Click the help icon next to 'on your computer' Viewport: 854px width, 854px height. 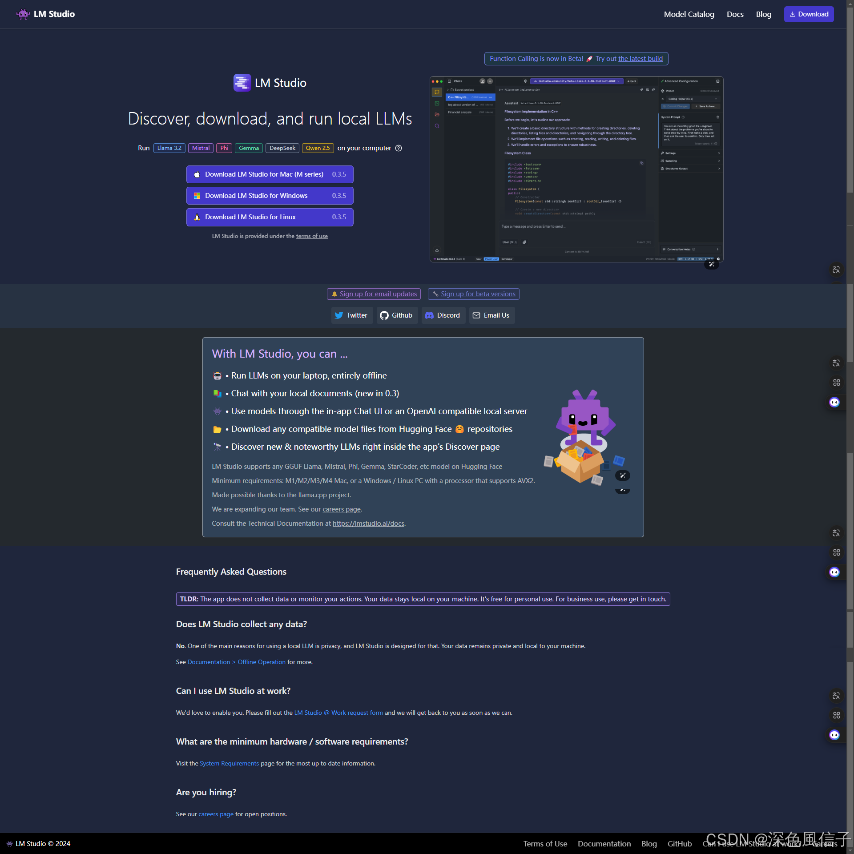click(x=399, y=148)
